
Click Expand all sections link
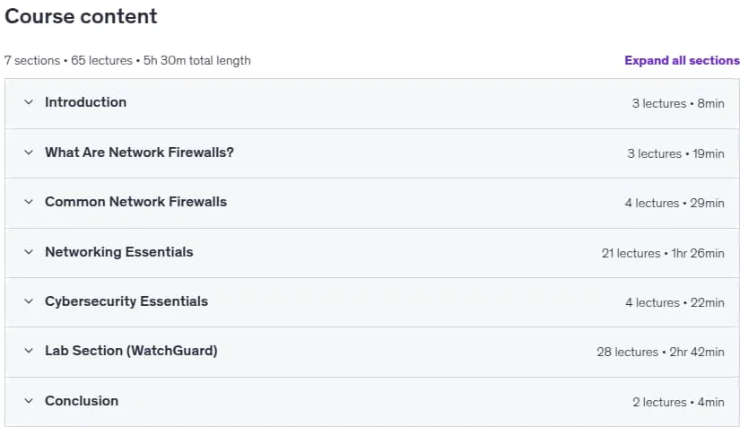pos(682,60)
